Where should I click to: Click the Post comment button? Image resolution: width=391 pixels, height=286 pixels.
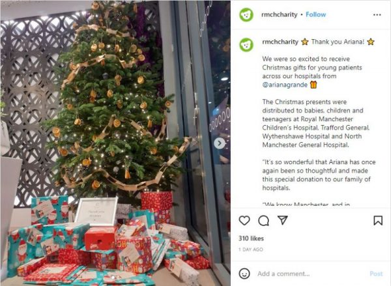[x=376, y=274]
